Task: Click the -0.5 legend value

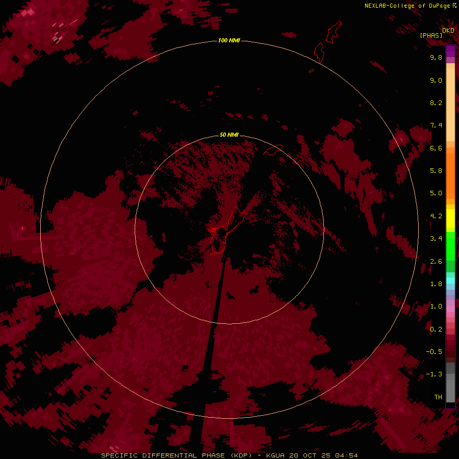Action: [x=434, y=352]
